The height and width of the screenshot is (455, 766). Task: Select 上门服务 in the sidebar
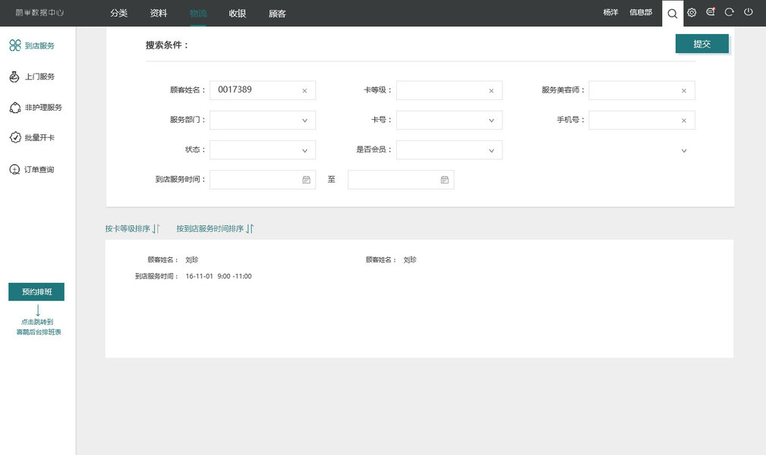(x=39, y=77)
